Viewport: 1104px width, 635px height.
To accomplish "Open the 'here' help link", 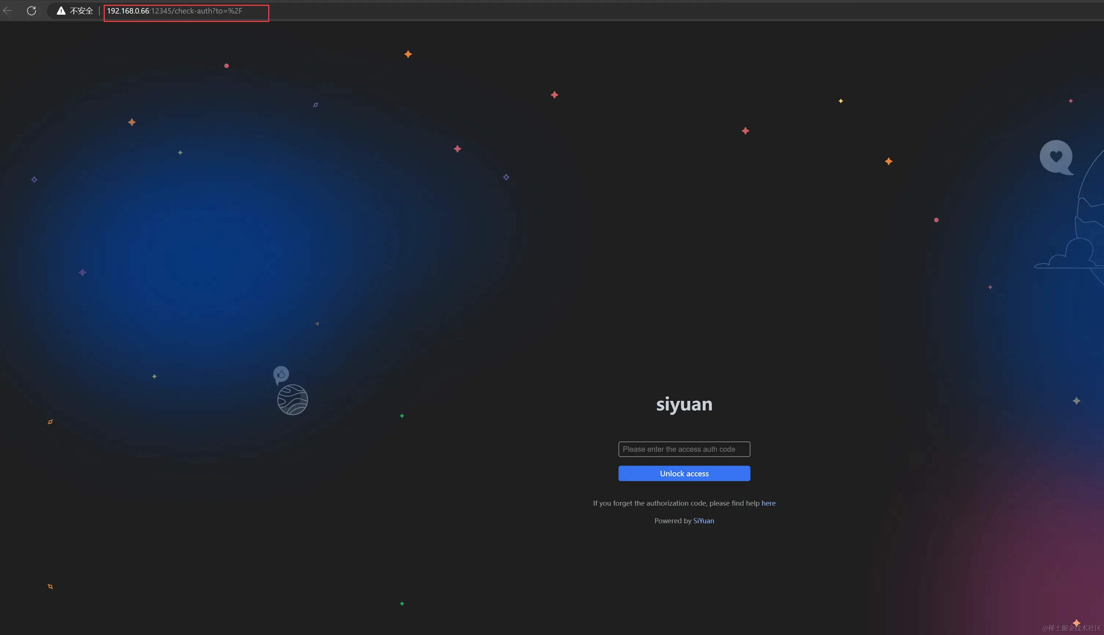I will 768,503.
